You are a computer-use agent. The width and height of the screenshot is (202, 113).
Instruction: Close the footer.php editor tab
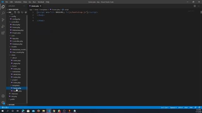click(x=40, y=6)
